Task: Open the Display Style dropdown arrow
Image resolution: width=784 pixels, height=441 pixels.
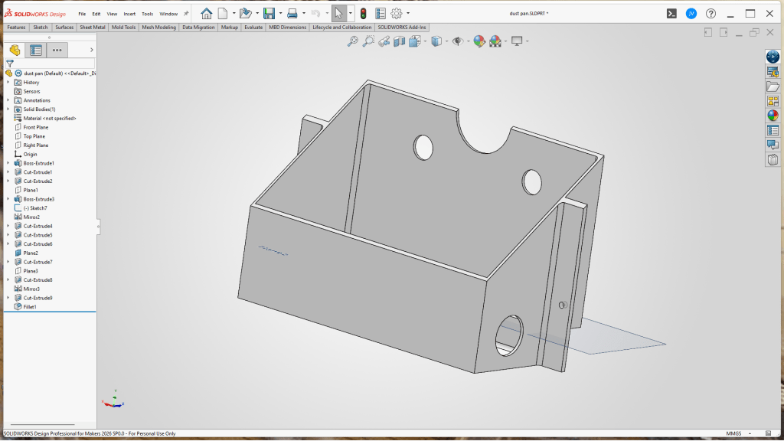Action: [446, 41]
